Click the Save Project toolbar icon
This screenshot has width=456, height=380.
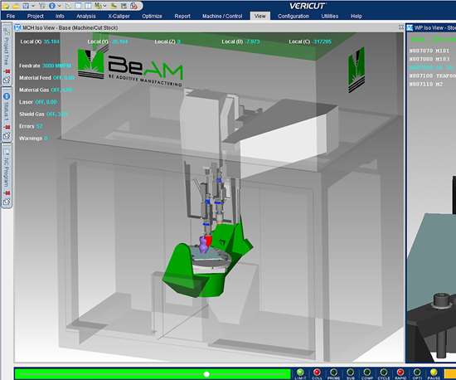tap(26, 6)
